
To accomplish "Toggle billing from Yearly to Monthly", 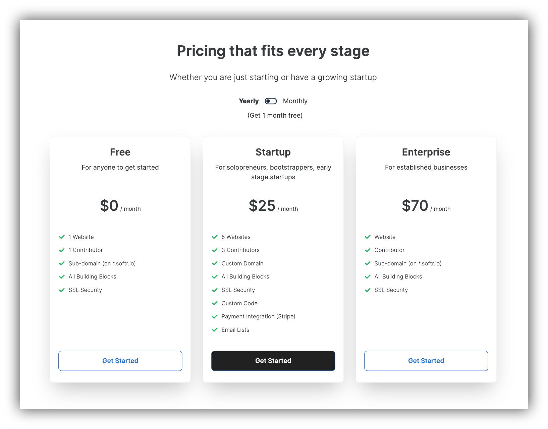I will 271,101.
